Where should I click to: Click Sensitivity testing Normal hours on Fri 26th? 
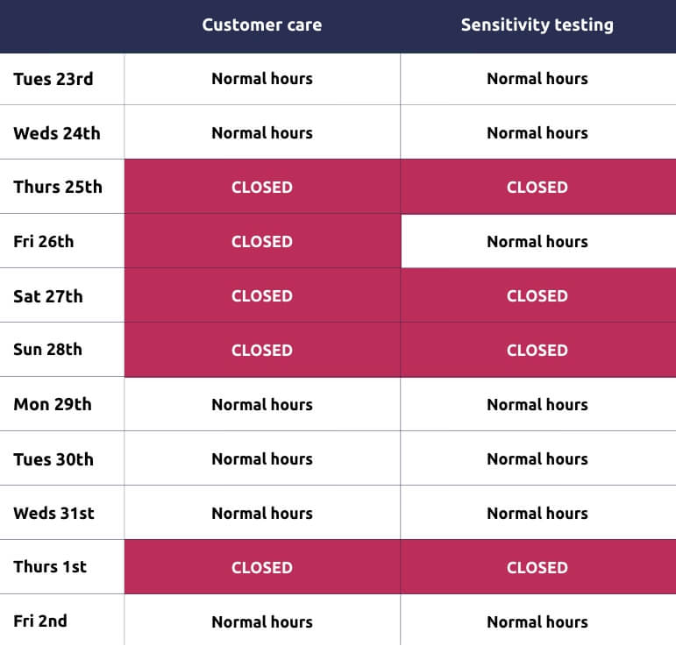pyautogui.click(x=537, y=242)
